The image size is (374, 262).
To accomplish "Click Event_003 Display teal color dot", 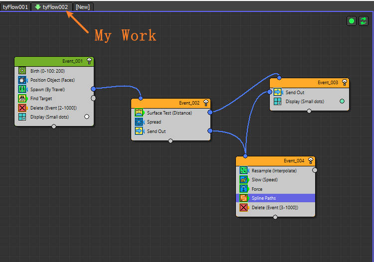I will tap(342, 101).
